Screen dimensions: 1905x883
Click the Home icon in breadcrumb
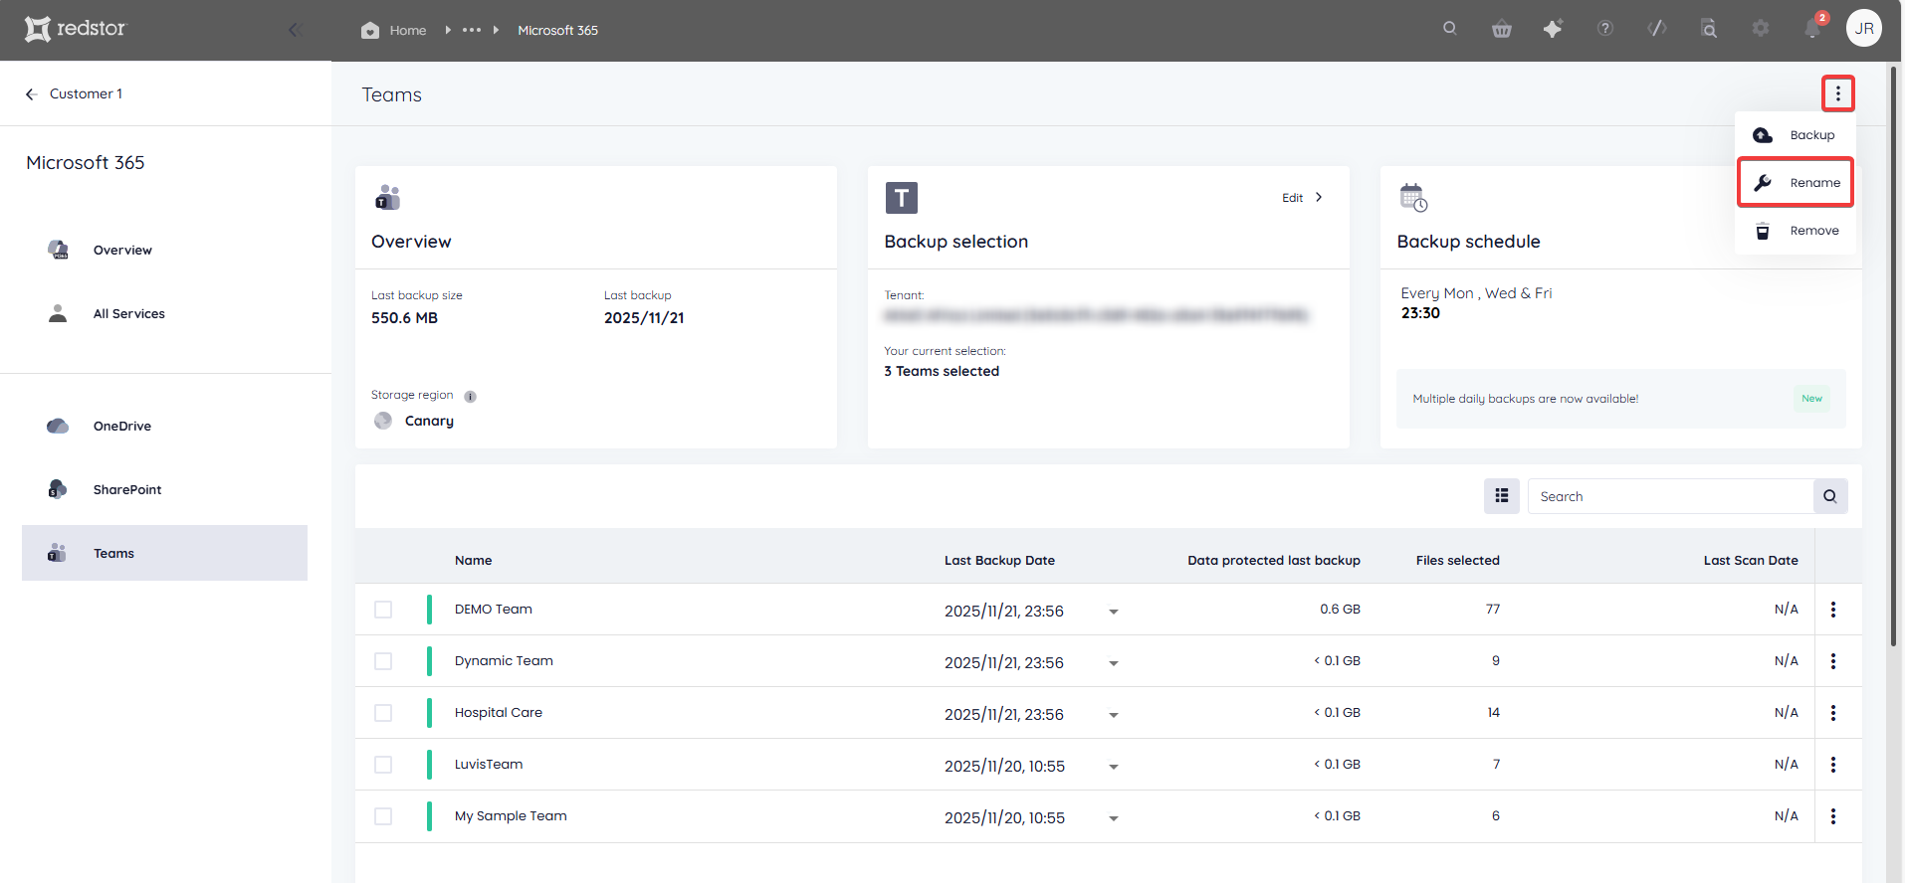(x=370, y=30)
